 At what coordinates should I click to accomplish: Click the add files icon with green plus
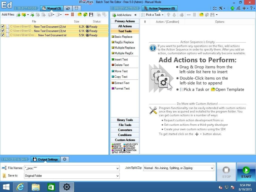click(18, 15)
